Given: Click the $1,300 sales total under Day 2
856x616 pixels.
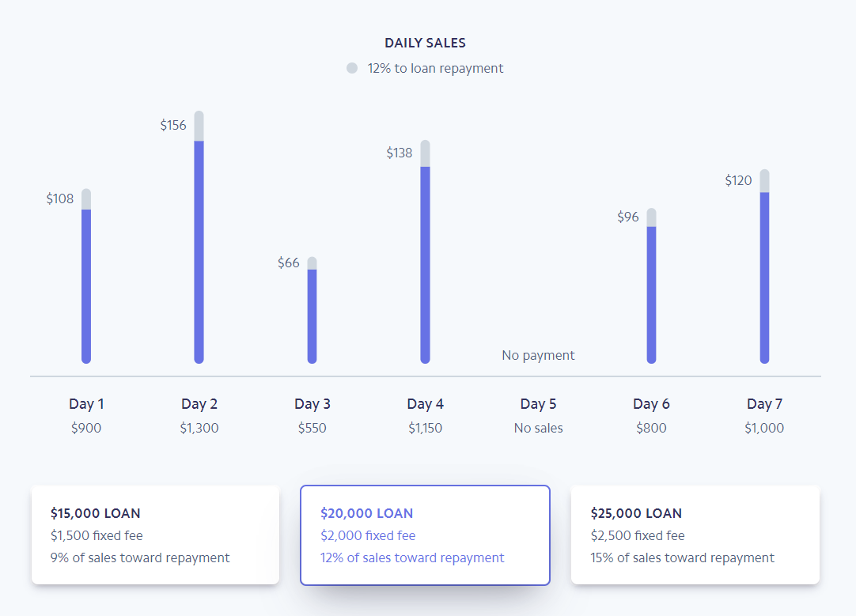Looking at the screenshot, I should pos(199,428).
